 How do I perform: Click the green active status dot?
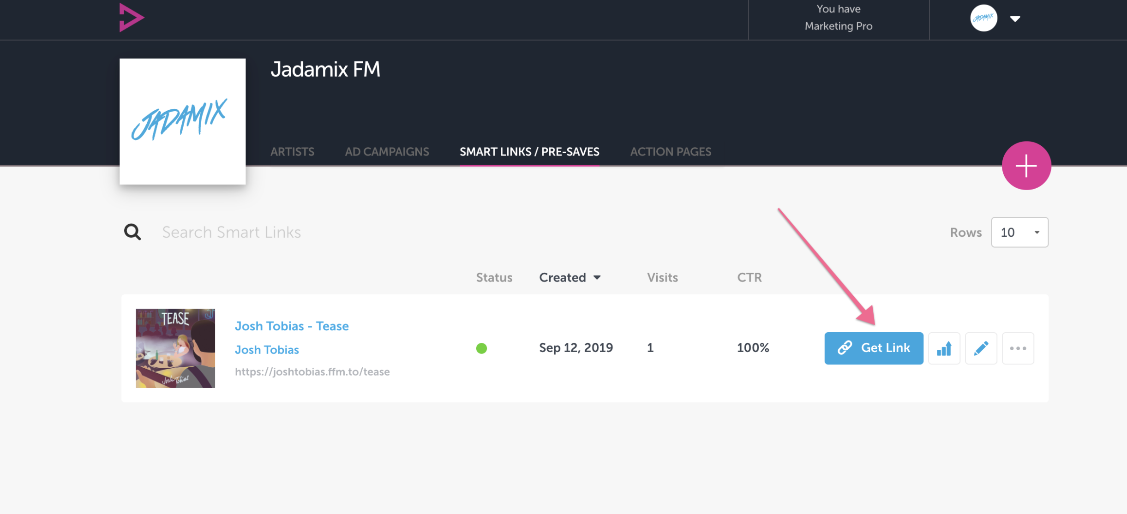(481, 348)
